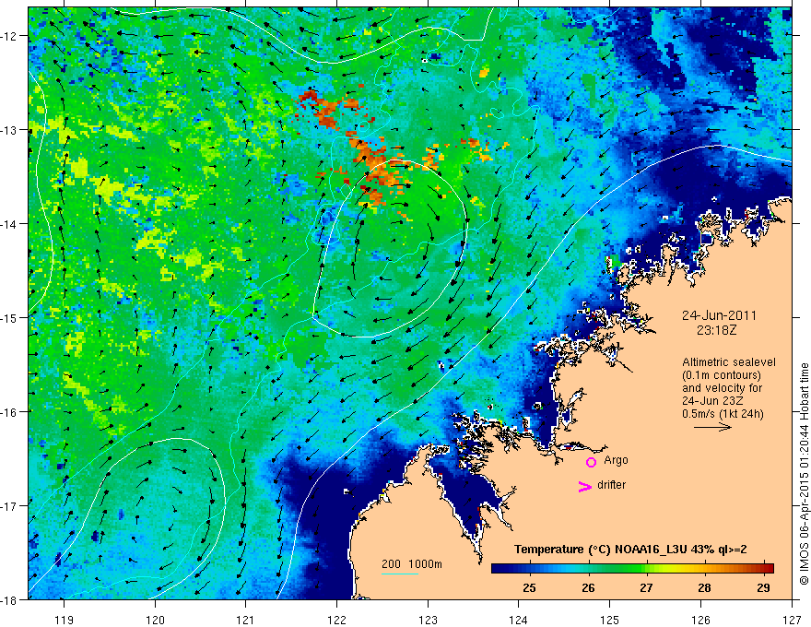This screenshot has height=627, width=811.
Task: Click latitude axis label '-18'
Action: (10, 599)
